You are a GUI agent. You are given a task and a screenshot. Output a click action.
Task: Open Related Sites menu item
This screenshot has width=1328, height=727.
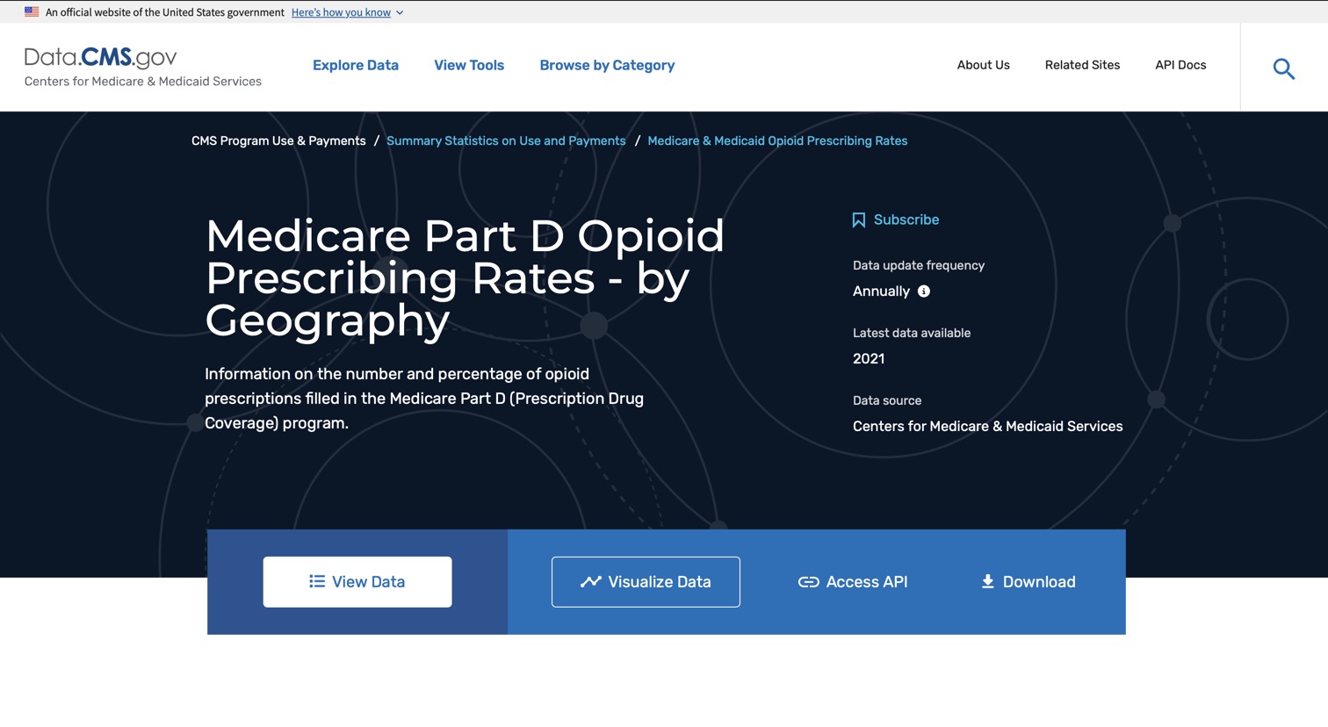pyautogui.click(x=1082, y=65)
